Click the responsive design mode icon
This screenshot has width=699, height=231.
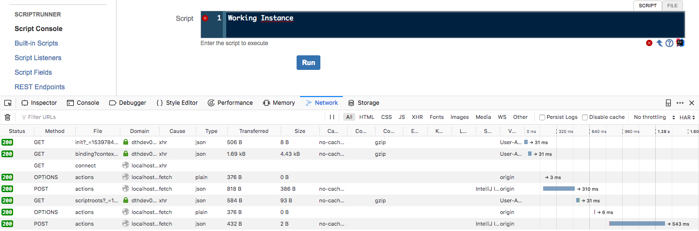(x=668, y=103)
